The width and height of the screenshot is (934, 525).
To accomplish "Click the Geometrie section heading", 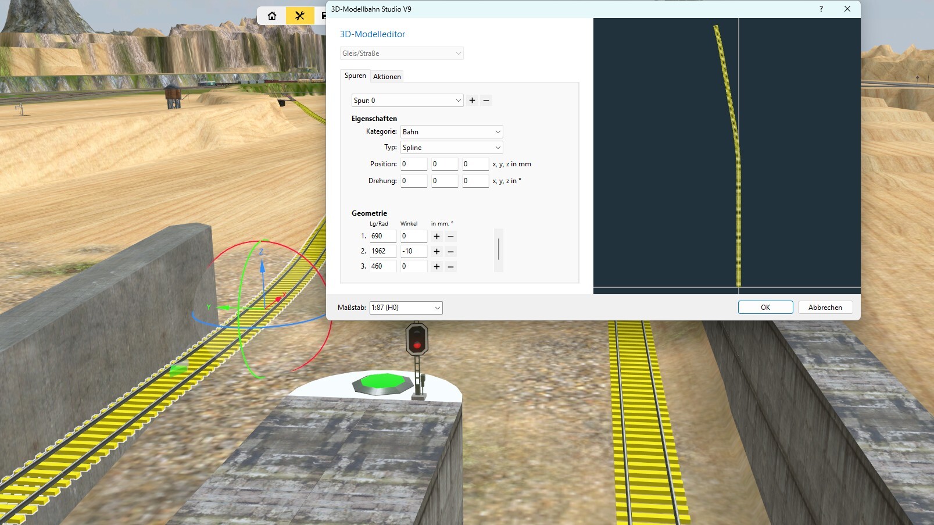I will [369, 213].
